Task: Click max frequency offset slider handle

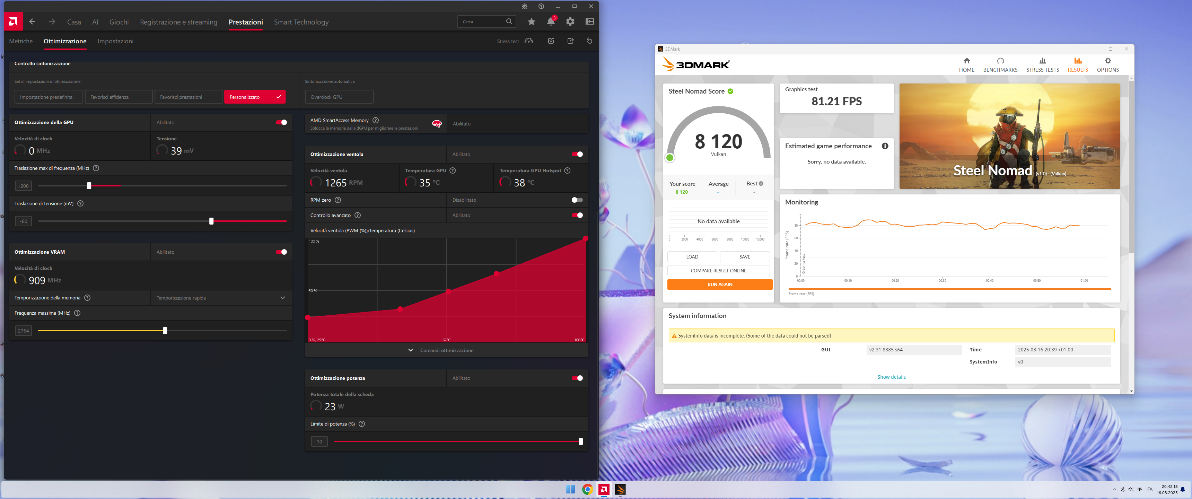Action: tap(89, 186)
